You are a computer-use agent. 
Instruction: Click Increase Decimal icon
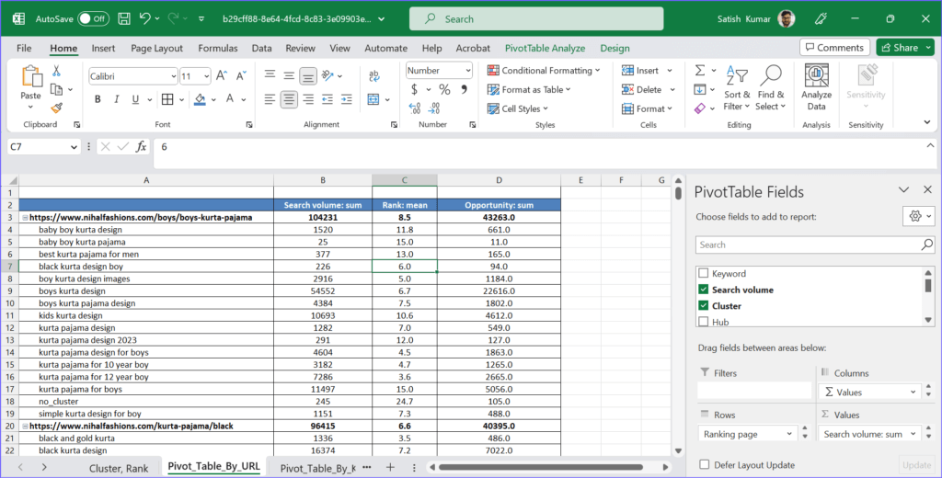click(x=415, y=108)
